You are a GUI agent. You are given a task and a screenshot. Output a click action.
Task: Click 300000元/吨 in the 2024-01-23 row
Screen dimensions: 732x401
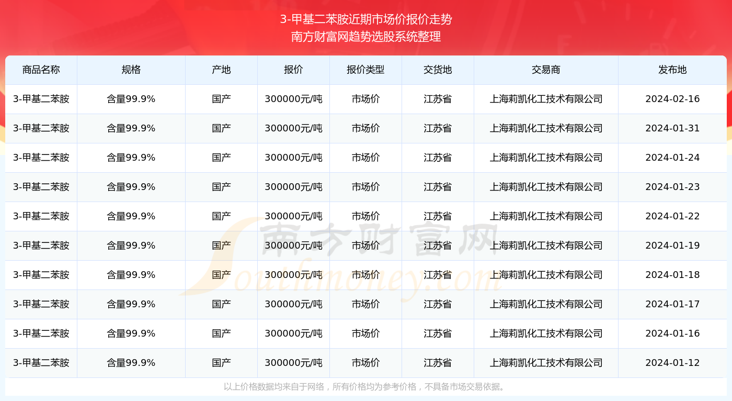coord(293,187)
